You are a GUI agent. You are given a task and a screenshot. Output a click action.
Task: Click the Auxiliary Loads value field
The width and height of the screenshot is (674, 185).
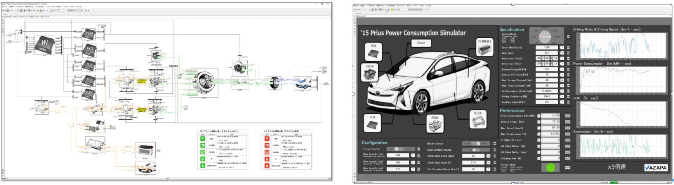547,102
